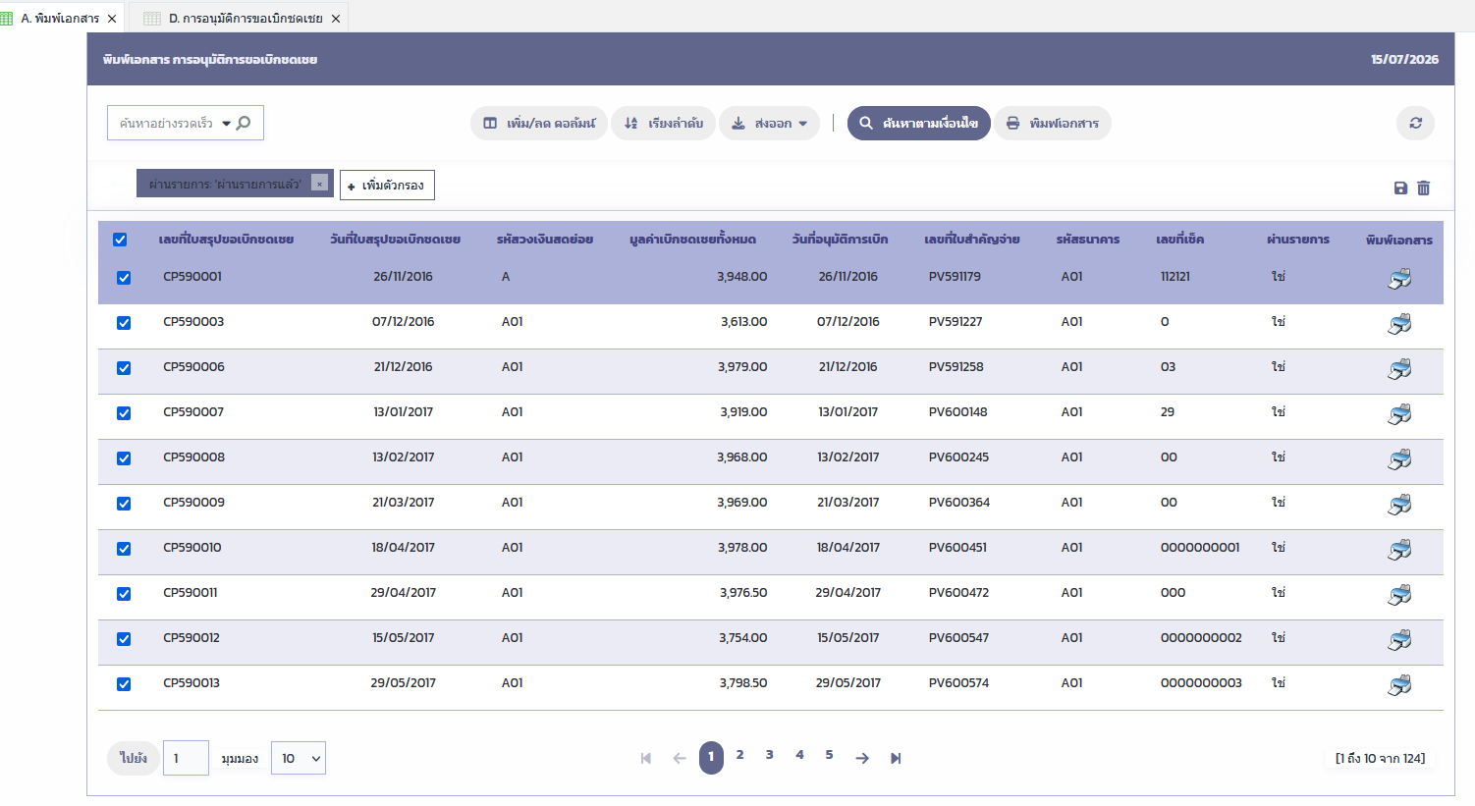Screen dimensions: 1475x806
Task: Go to the next page arrow
Action: click(x=862, y=758)
